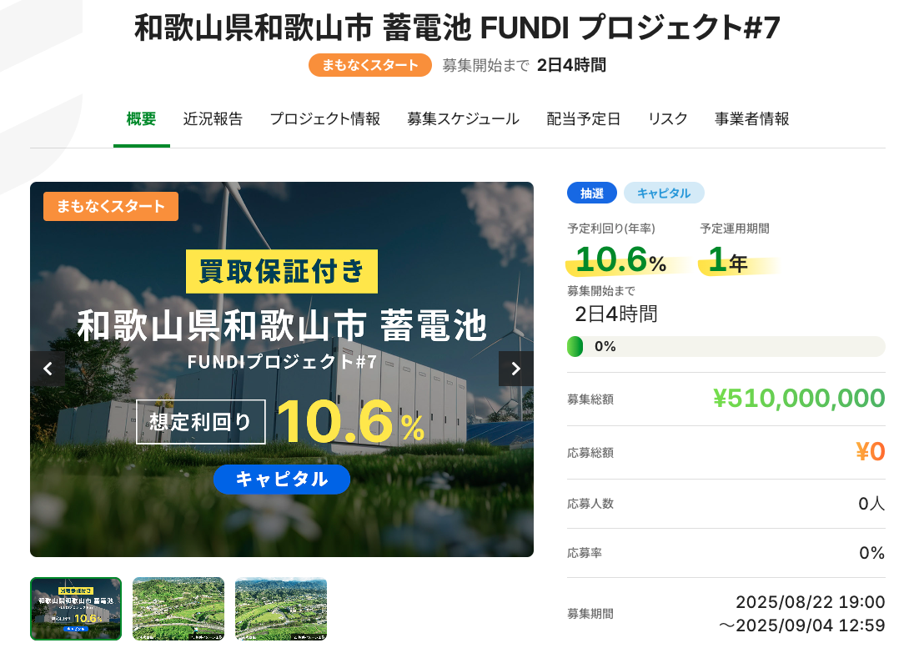Click the 応募率 row label
Image resolution: width=909 pixels, height=648 pixels.
585,553
